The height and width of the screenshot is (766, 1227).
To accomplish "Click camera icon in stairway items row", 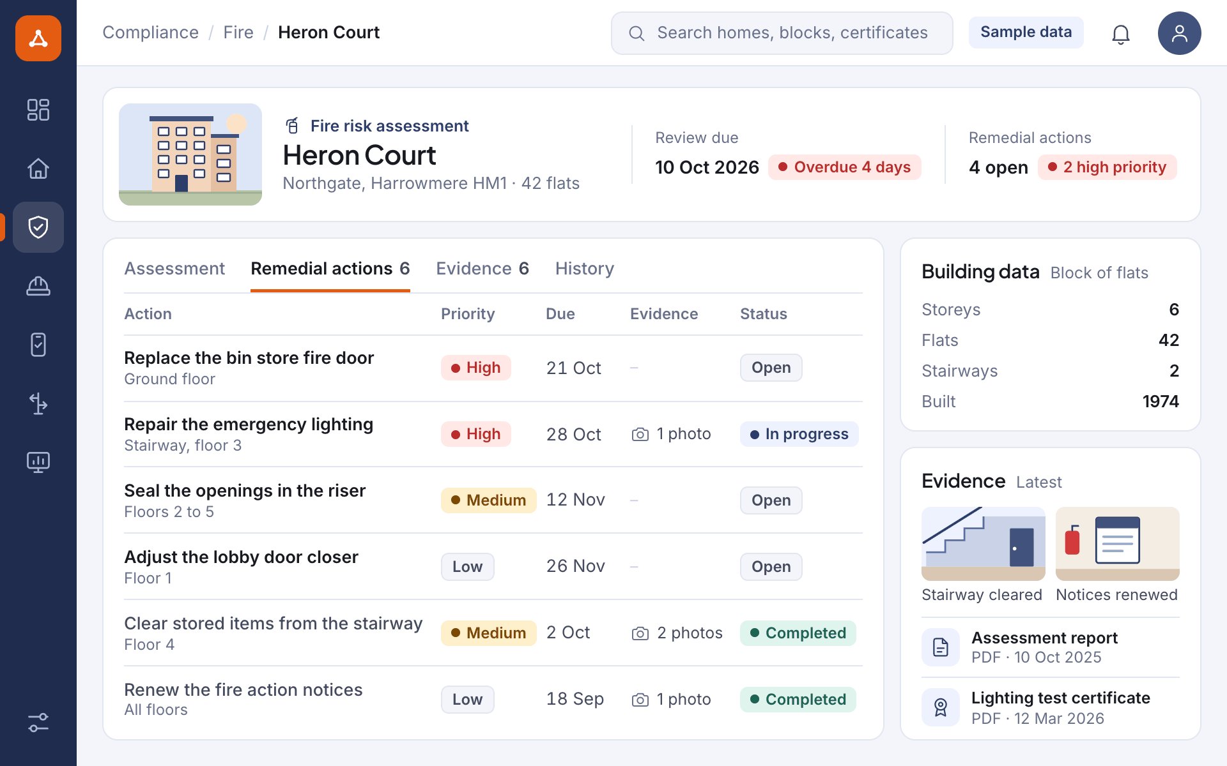I will [x=640, y=633].
